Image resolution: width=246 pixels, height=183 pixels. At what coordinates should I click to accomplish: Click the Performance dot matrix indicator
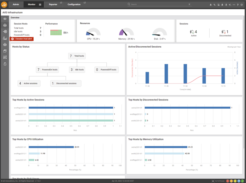tap(56, 33)
